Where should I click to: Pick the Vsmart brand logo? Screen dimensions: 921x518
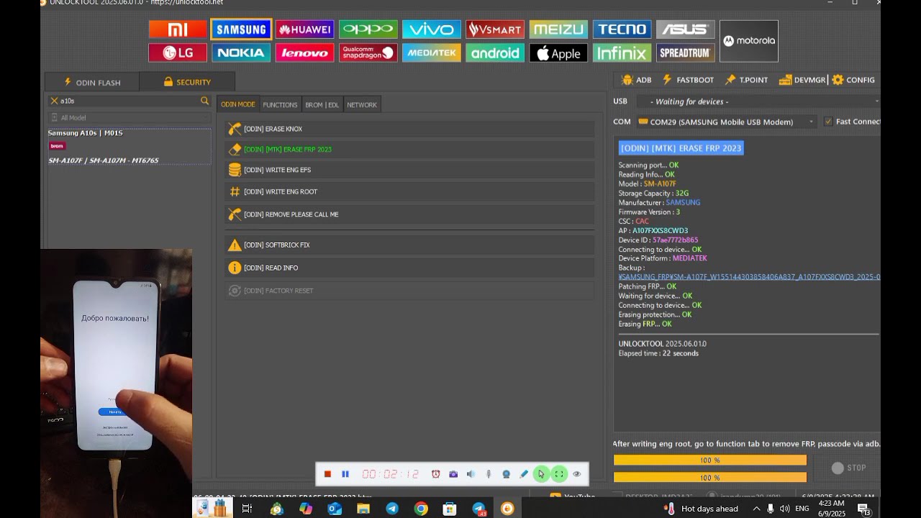coord(495,29)
